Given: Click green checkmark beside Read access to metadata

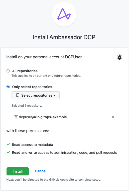Looking at the screenshot, I should (8, 144).
